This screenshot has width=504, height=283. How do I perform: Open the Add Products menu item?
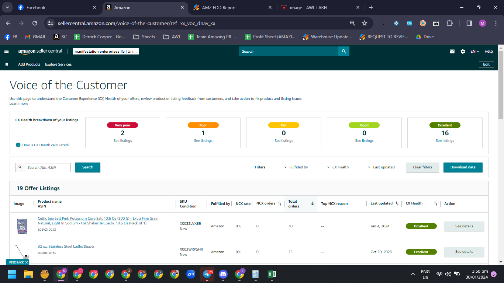coord(29,64)
